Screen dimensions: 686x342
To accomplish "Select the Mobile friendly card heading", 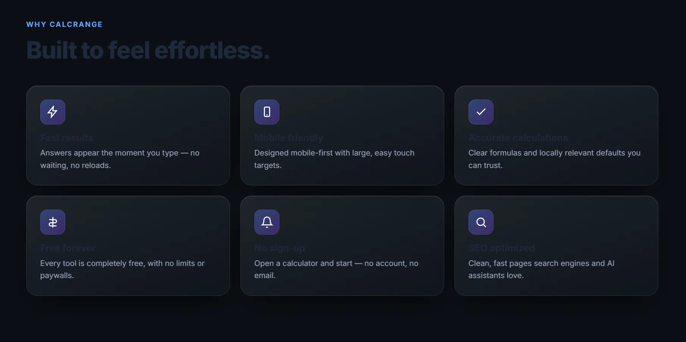I will pyautogui.click(x=289, y=138).
